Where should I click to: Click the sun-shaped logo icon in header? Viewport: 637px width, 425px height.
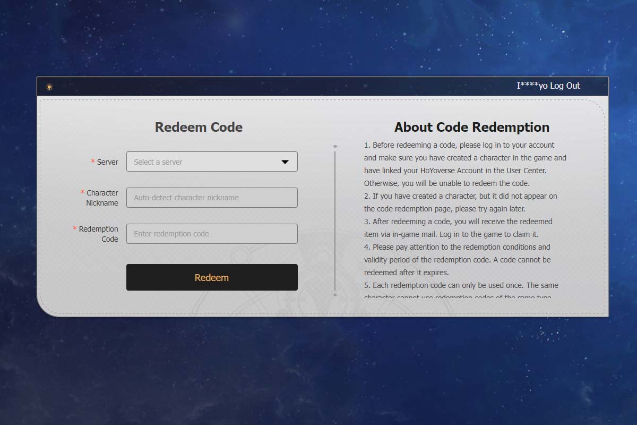(49, 87)
